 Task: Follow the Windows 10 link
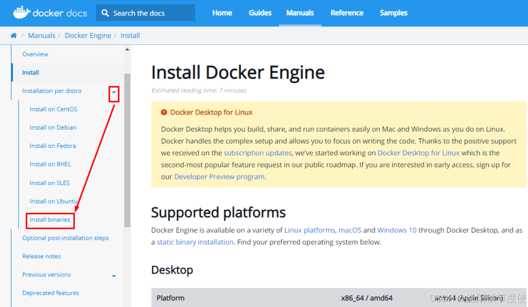click(397, 230)
